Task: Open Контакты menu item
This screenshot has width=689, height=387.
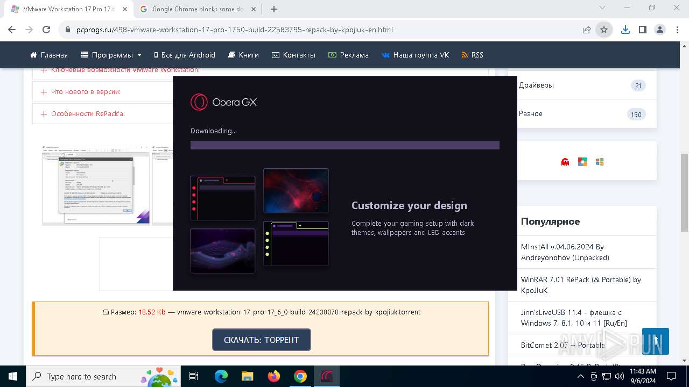Action: click(x=293, y=55)
